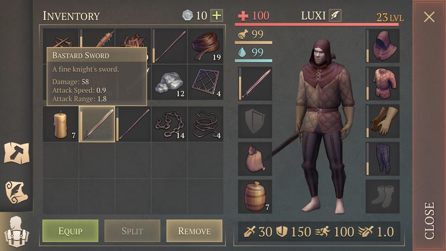Select the leather strap stack of 19
The image size is (446, 251).
tap(206, 46)
